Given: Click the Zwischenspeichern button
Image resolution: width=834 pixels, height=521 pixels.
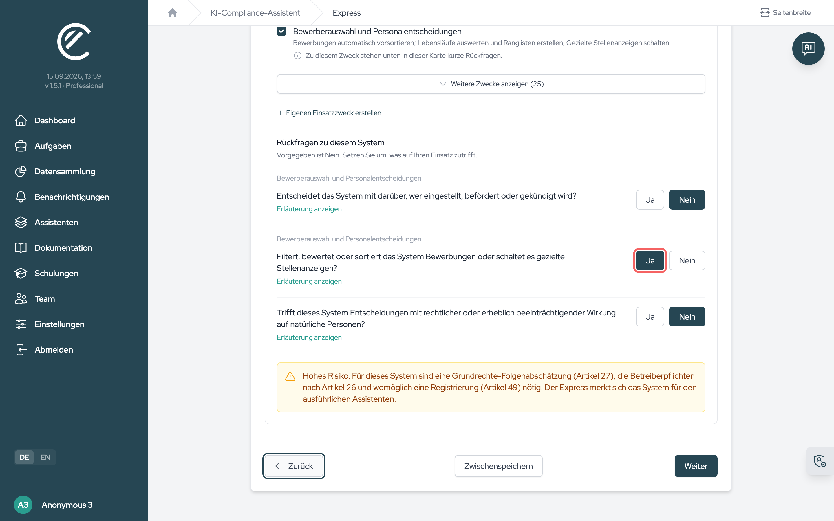Looking at the screenshot, I should 498,466.
